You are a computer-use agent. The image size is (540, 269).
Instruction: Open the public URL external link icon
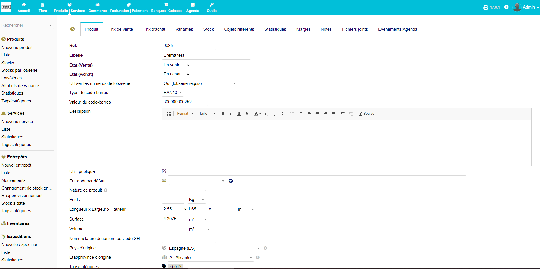(x=164, y=171)
